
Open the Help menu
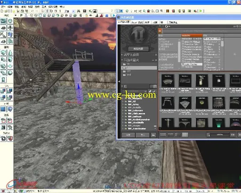(x=62, y=7)
